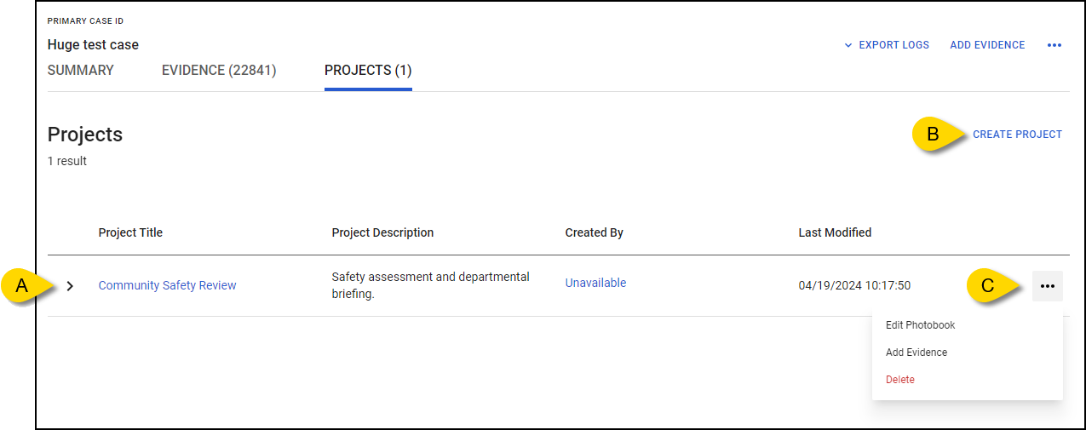Click the Add Evidence button in header
This screenshot has width=1086, height=430.
(987, 45)
